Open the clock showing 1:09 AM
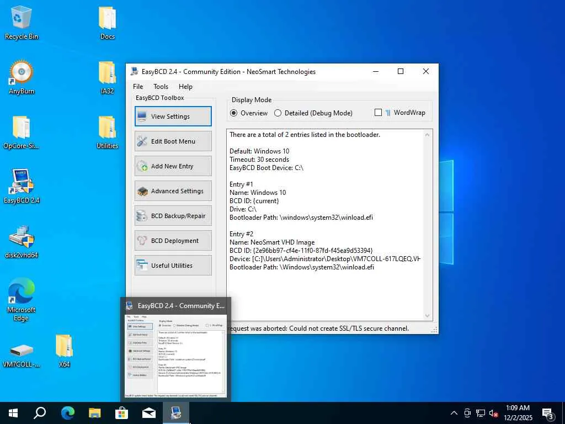The height and width of the screenshot is (424, 565). pyautogui.click(x=518, y=413)
